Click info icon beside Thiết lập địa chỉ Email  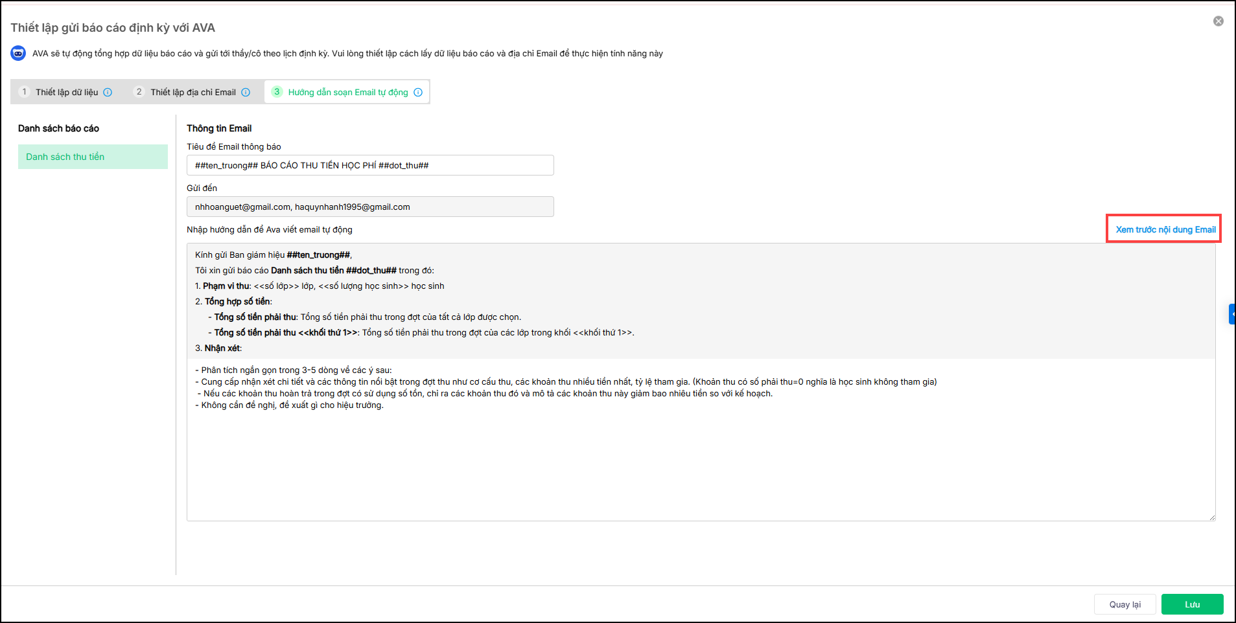246,93
